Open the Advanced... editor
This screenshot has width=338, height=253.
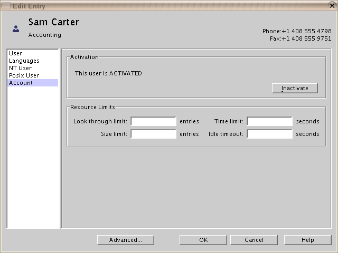click(126, 240)
